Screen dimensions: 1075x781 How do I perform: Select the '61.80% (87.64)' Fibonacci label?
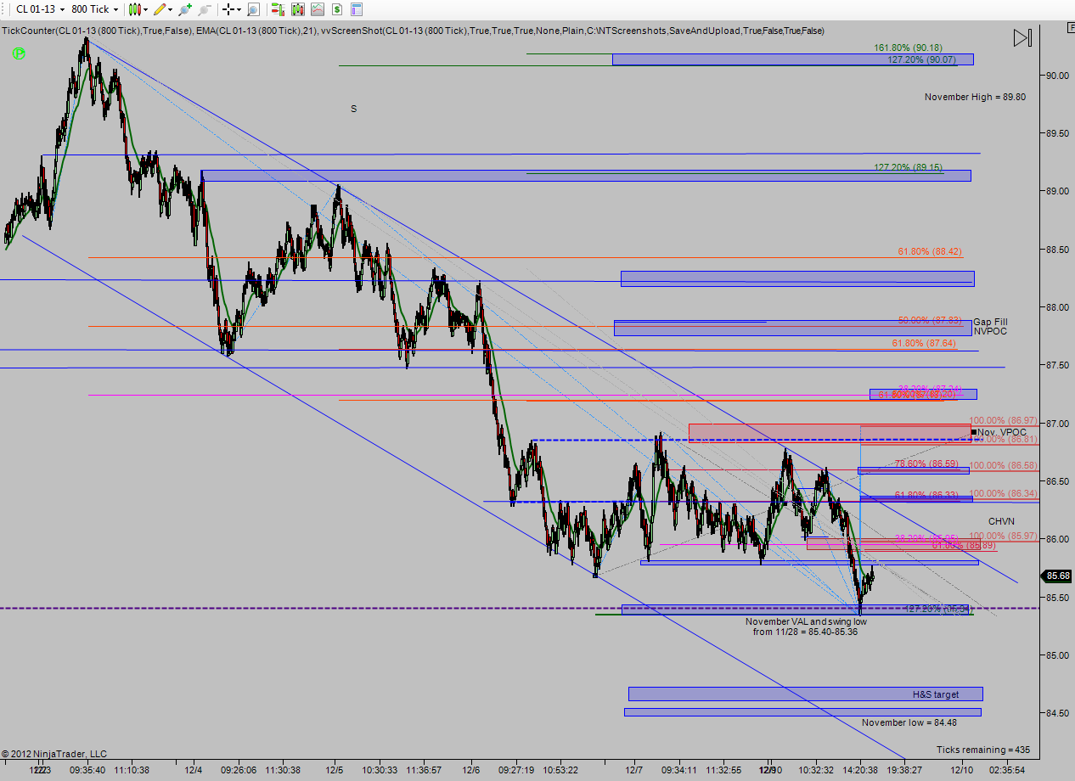click(924, 343)
